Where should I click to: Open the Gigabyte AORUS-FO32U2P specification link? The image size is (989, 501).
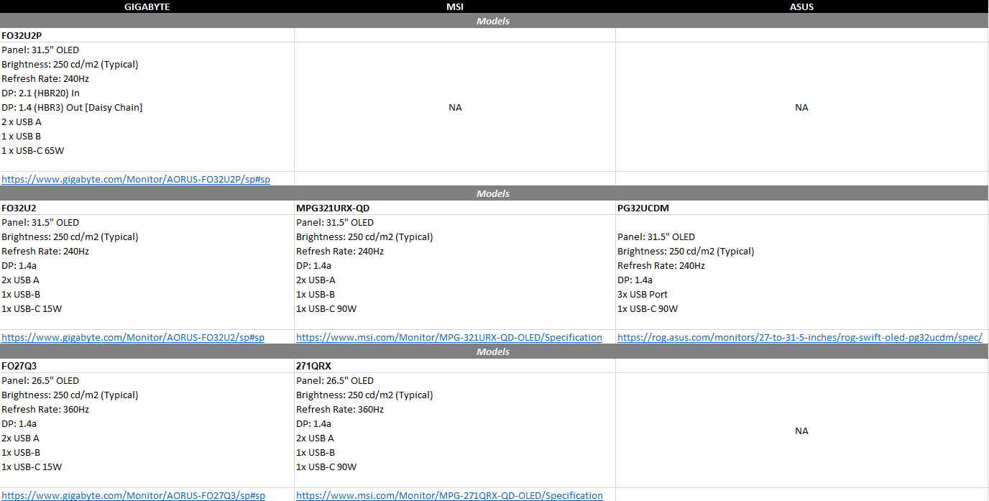click(136, 179)
